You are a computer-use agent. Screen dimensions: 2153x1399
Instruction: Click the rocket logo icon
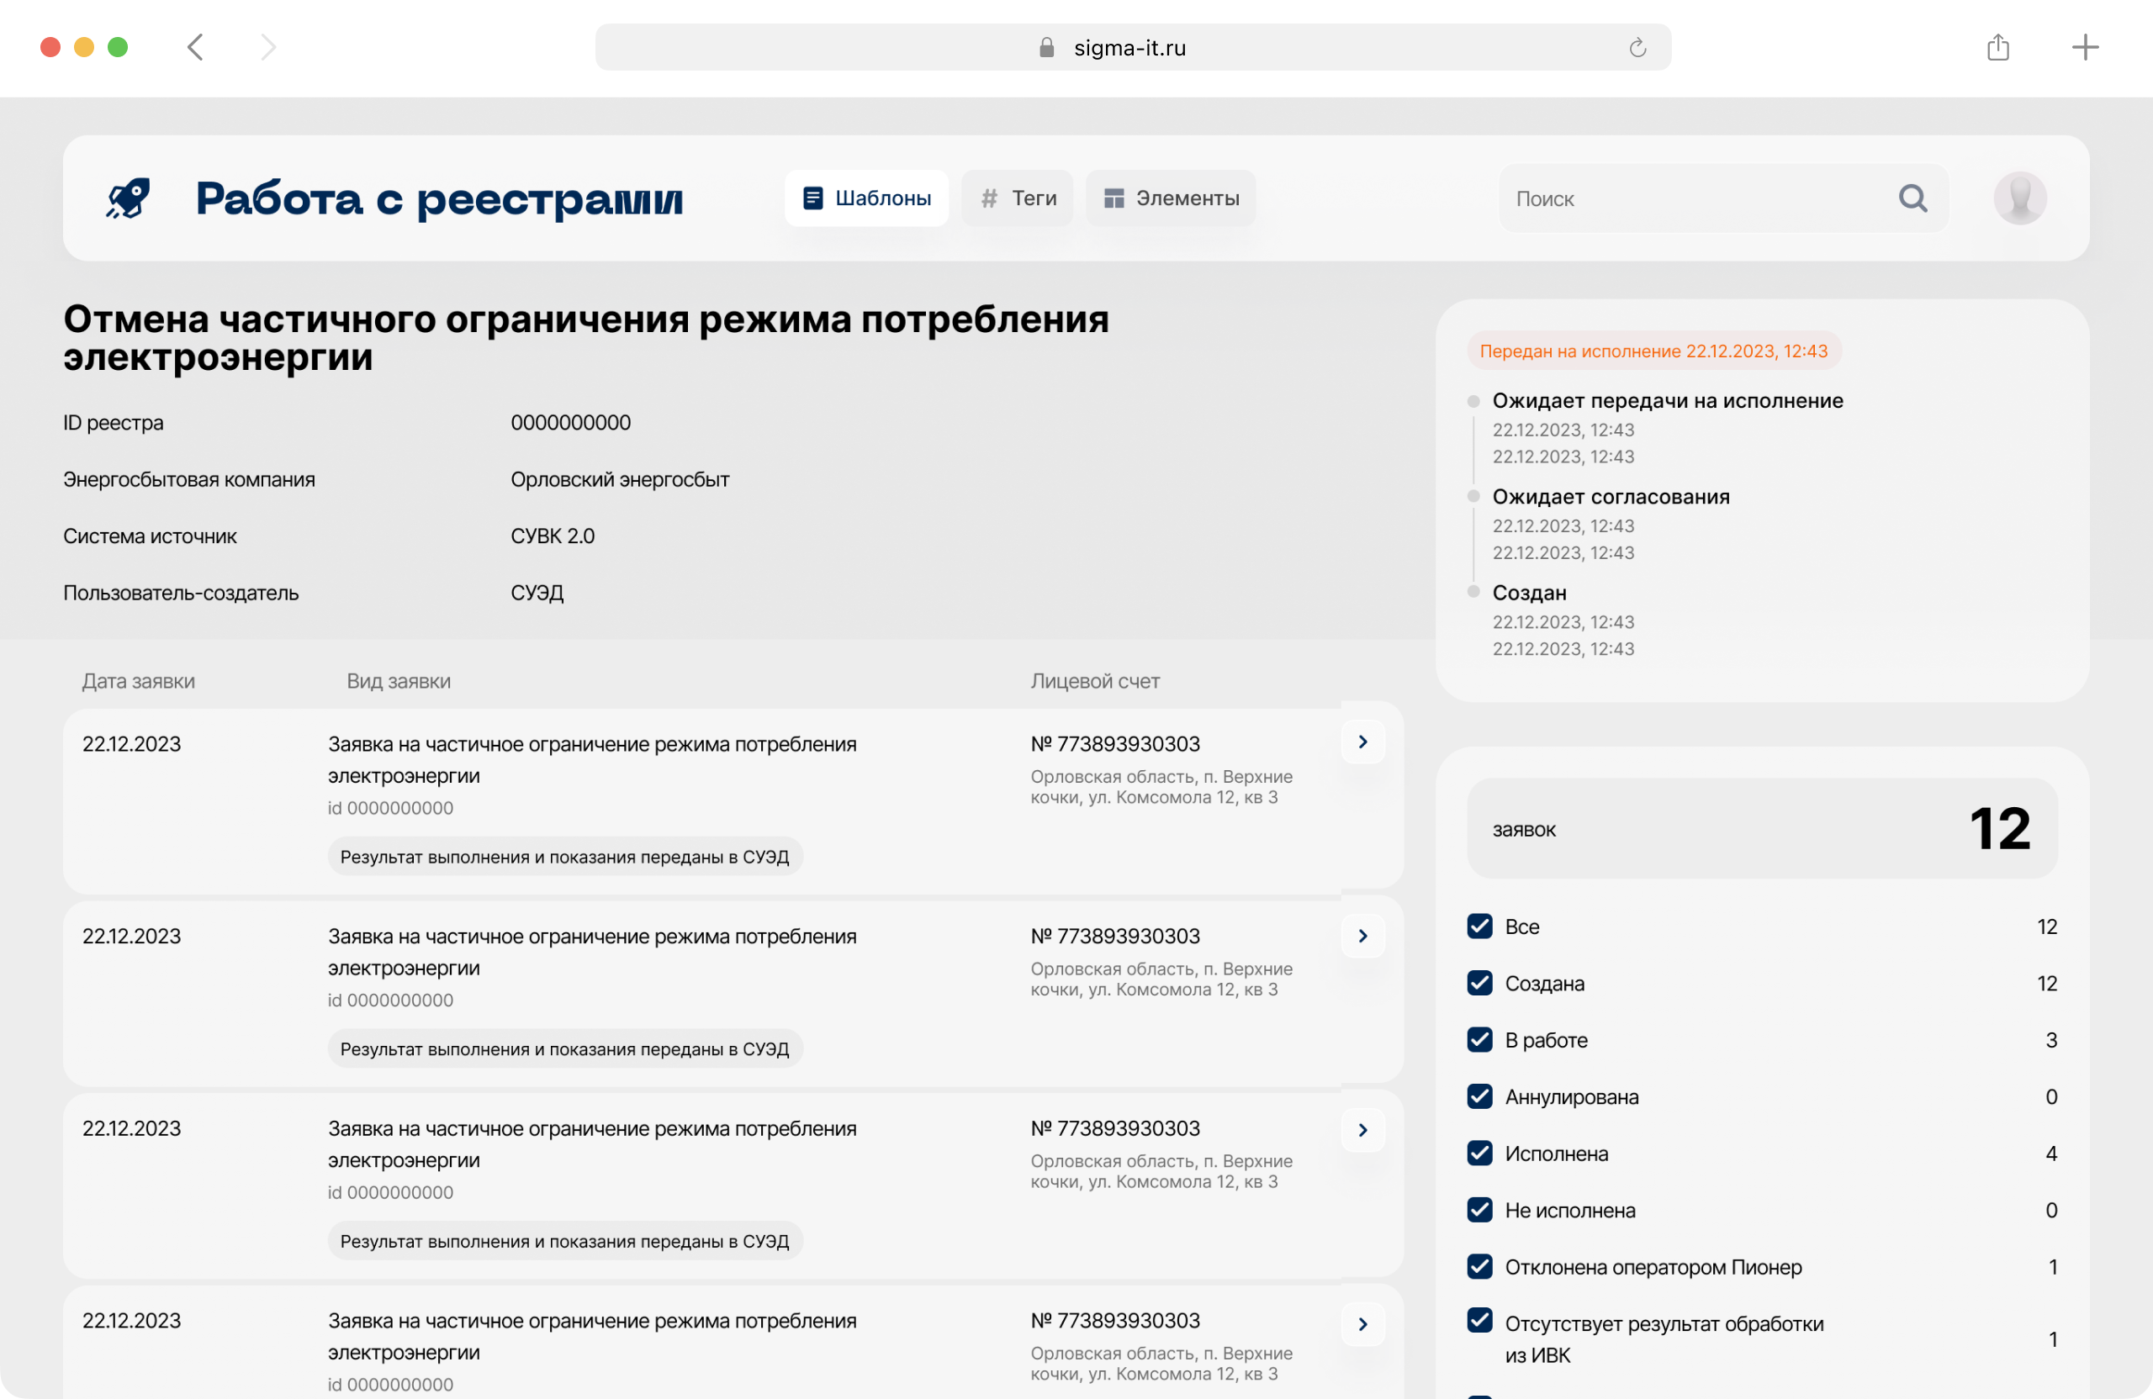coord(129,198)
